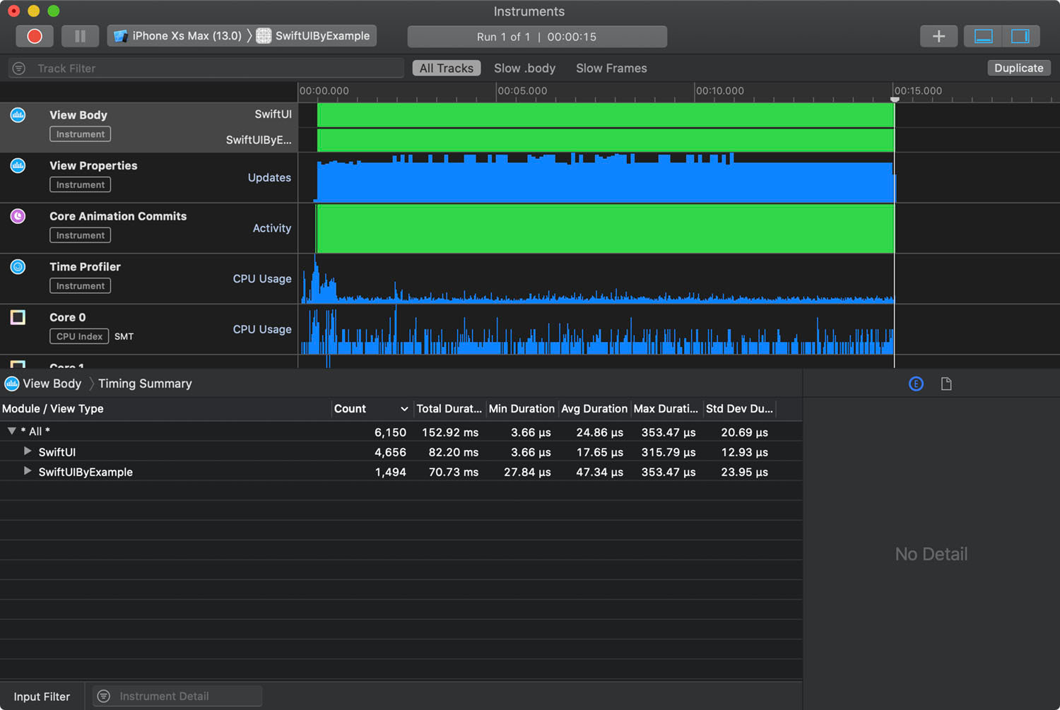Select the View Properties instrument icon
The height and width of the screenshot is (710, 1060).
coord(18,165)
